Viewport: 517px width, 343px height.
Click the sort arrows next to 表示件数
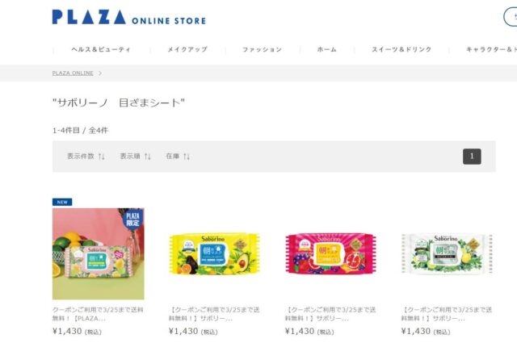point(102,157)
